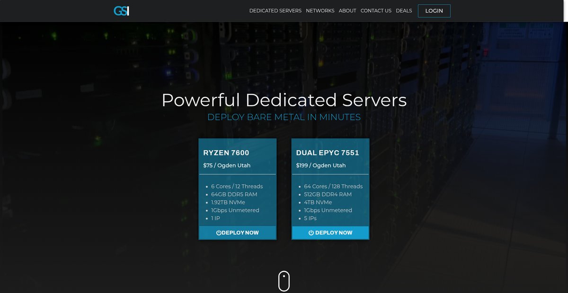Click the $75 / Ogden Utah price
Viewport: 568px width, 293px height.
click(227, 165)
